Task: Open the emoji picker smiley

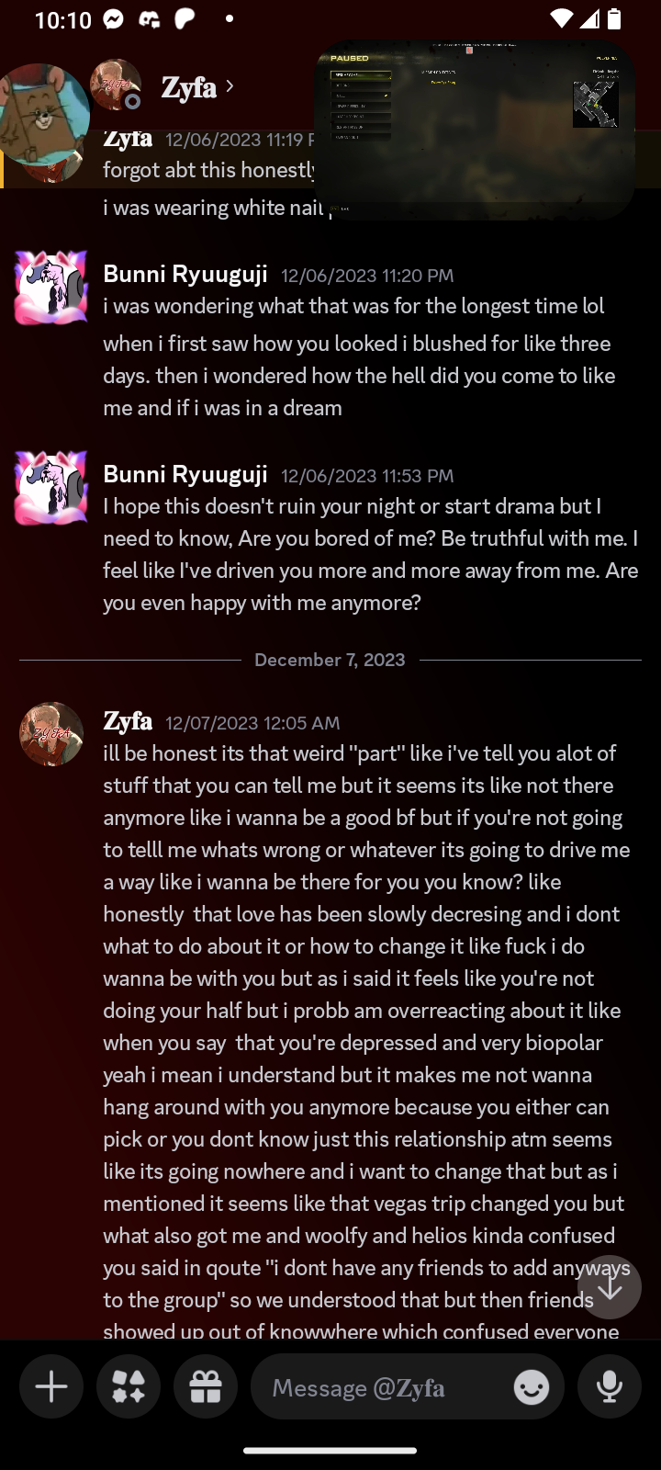Action: pos(532,1386)
